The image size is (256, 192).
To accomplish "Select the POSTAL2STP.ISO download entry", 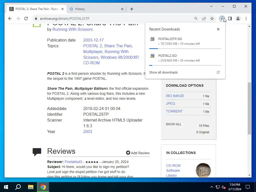I will coord(185,41).
